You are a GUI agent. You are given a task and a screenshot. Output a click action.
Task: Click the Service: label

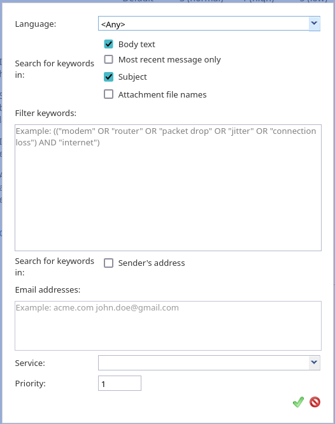click(x=30, y=363)
